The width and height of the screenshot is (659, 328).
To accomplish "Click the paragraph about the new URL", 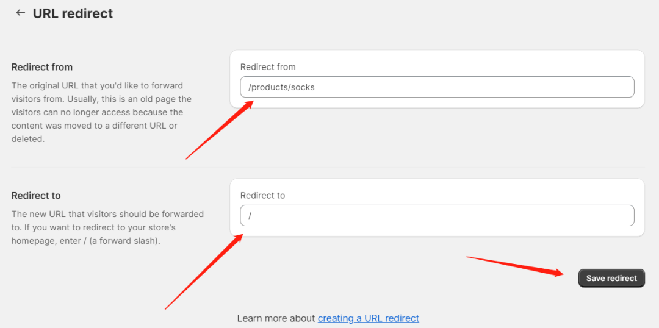I will pos(107,228).
